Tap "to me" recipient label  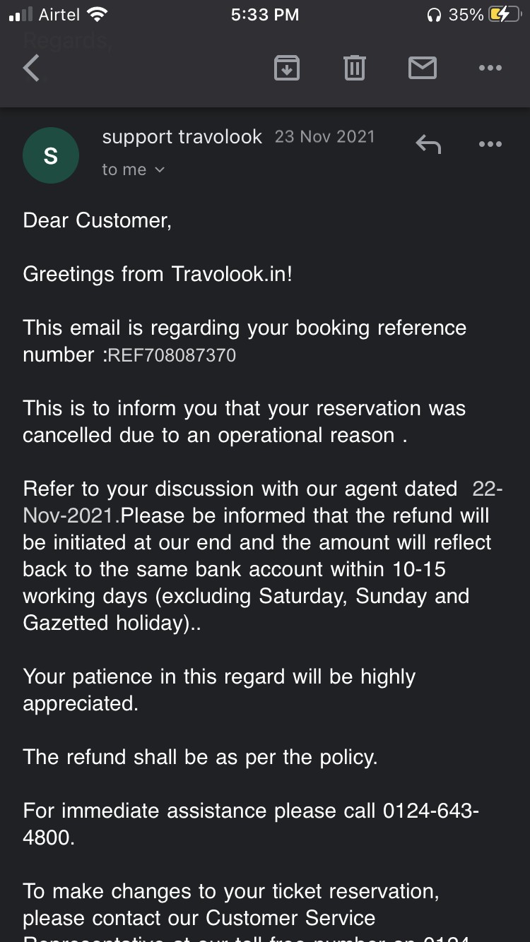tap(124, 169)
